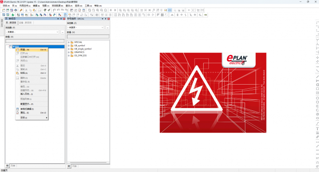This screenshot has height=172, width=319.
Task: Click the green arrow icon ending second toolbar
Action: click(205, 15)
